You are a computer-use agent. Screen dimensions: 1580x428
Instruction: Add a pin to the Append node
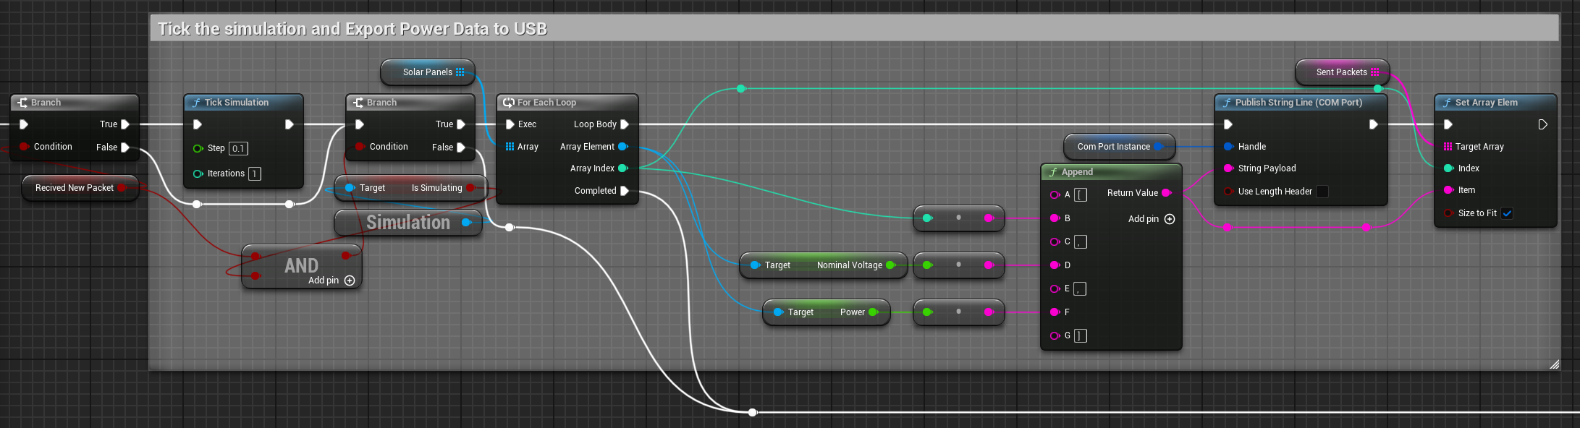[1170, 219]
